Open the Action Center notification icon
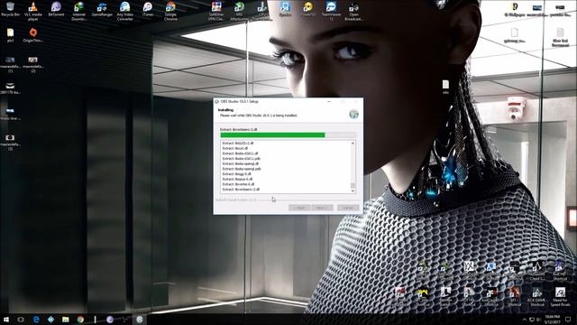 point(568,320)
